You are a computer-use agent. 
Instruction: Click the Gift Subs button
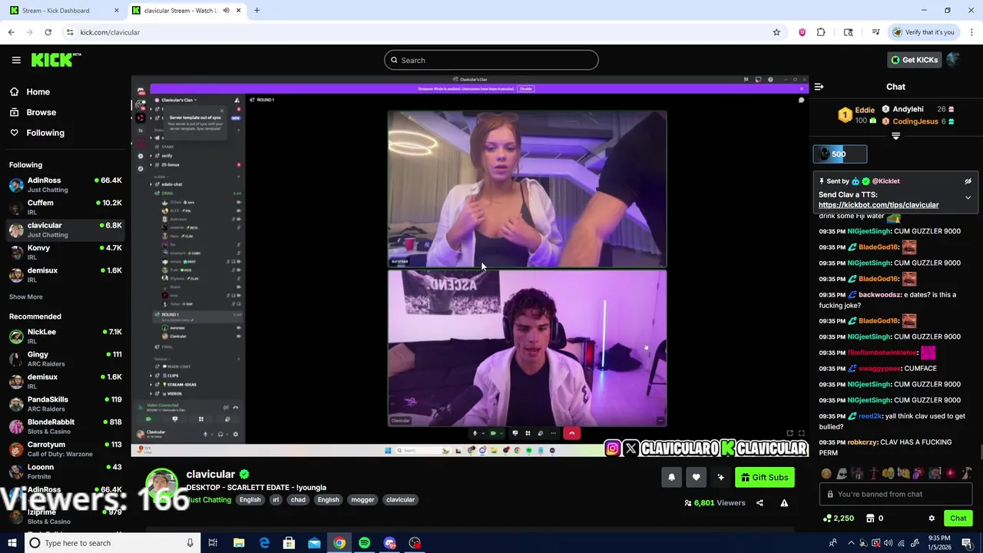(765, 478)
